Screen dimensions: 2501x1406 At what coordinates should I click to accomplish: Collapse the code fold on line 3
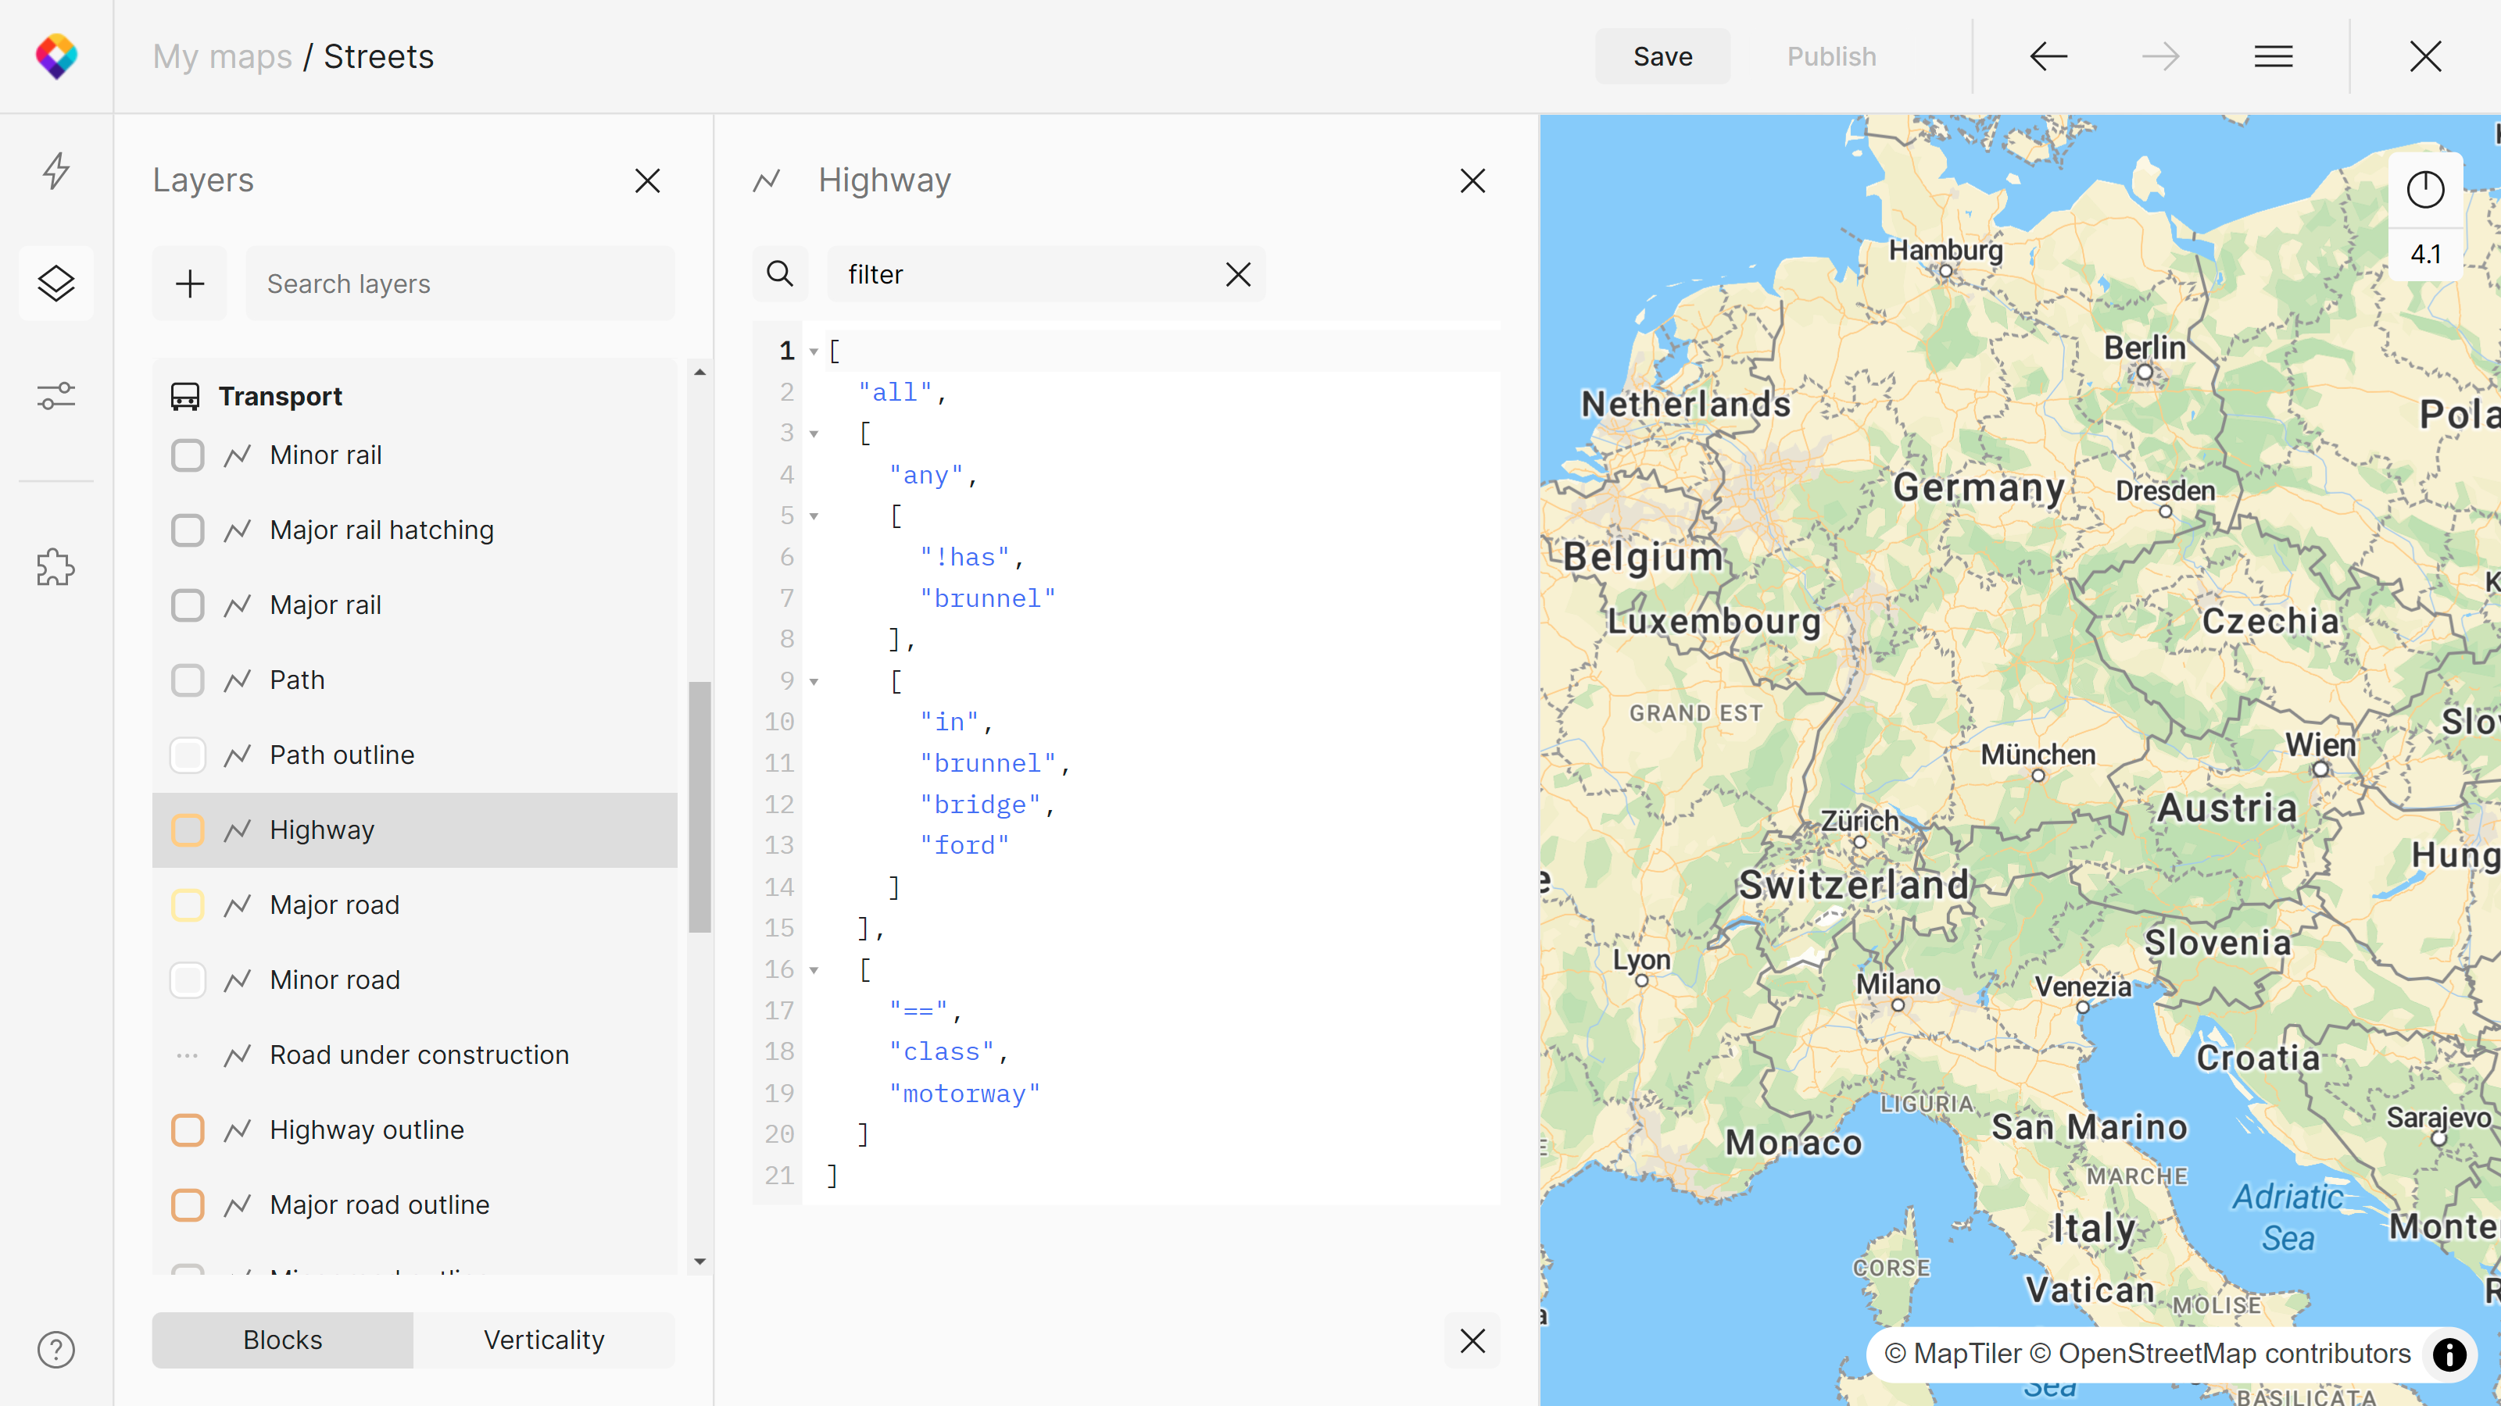tap(814, 434)
